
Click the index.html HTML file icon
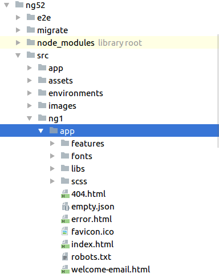pos(65,244)
